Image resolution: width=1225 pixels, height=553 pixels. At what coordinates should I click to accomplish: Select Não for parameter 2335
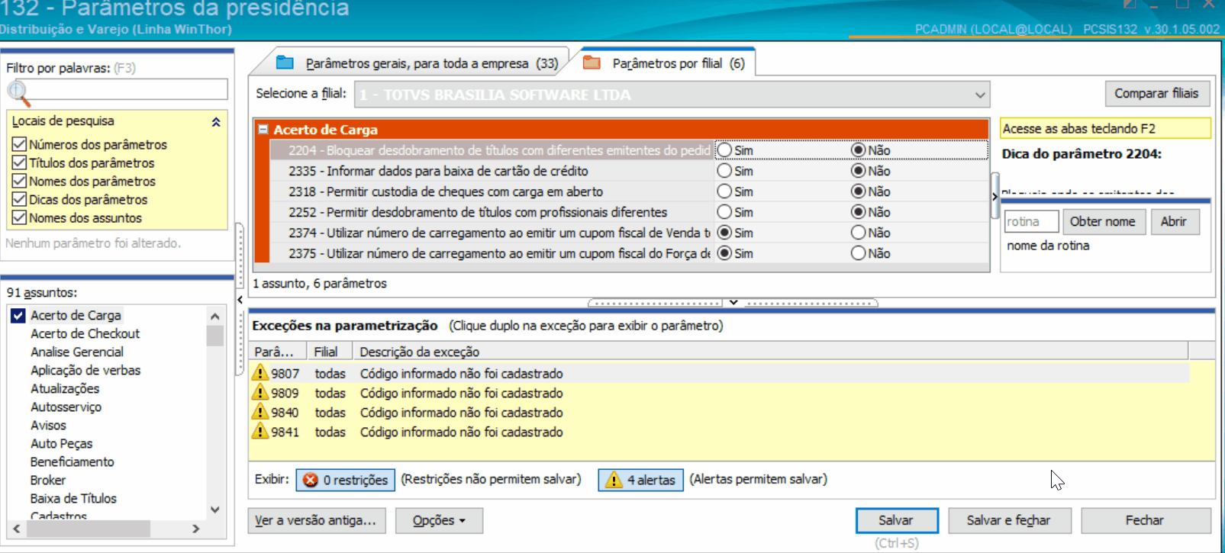tap(859, 171)
